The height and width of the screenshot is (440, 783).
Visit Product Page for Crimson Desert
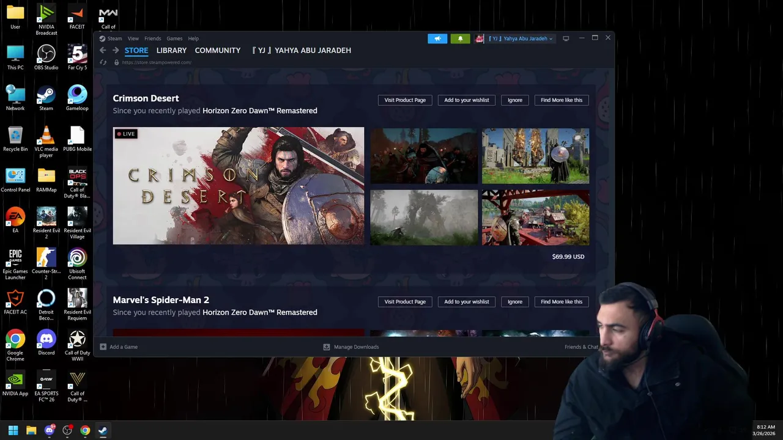[x=405, y=100]
